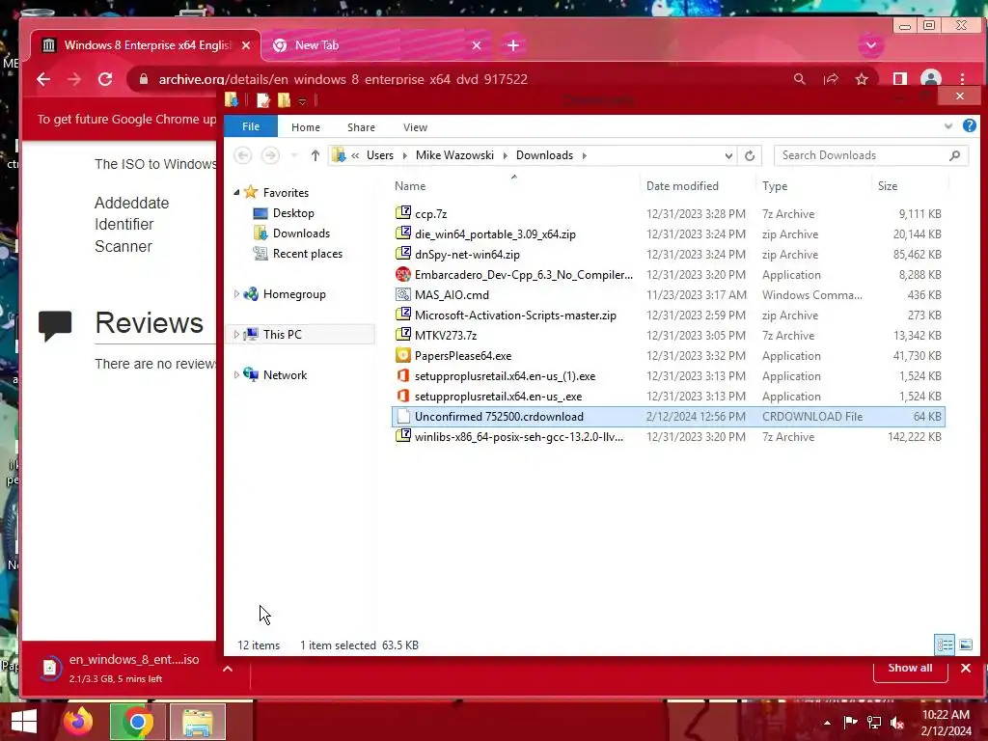The height and width of the screenshot is (741, 988).
Task: Open Chrome profile avatar
Action: pyautogui.click(x=931, y=79)
